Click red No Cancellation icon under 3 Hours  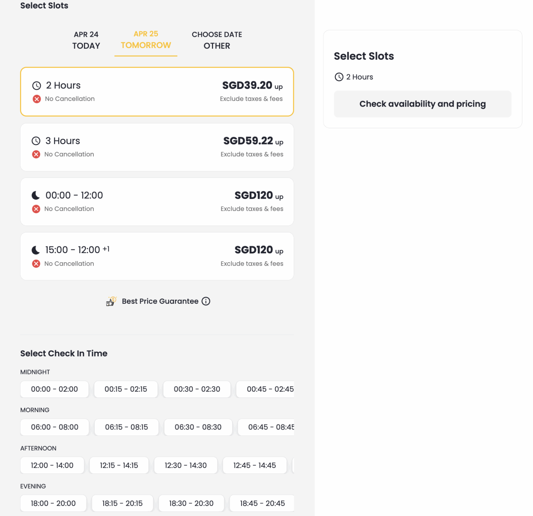click(36, 154)
